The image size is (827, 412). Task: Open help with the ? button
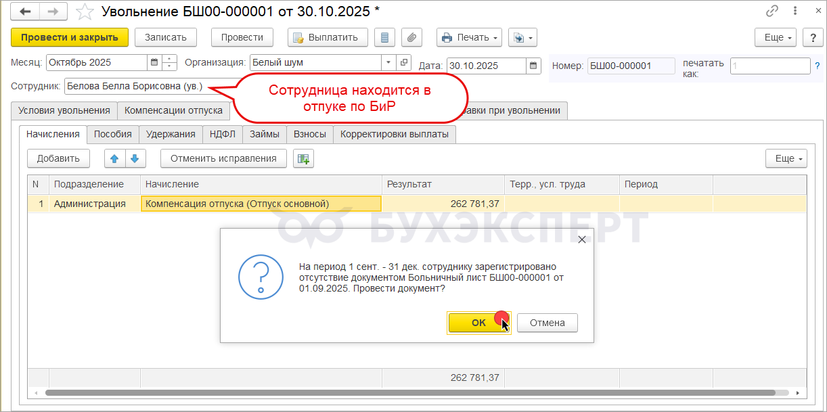pyautogui.click(x=813, y=37)
